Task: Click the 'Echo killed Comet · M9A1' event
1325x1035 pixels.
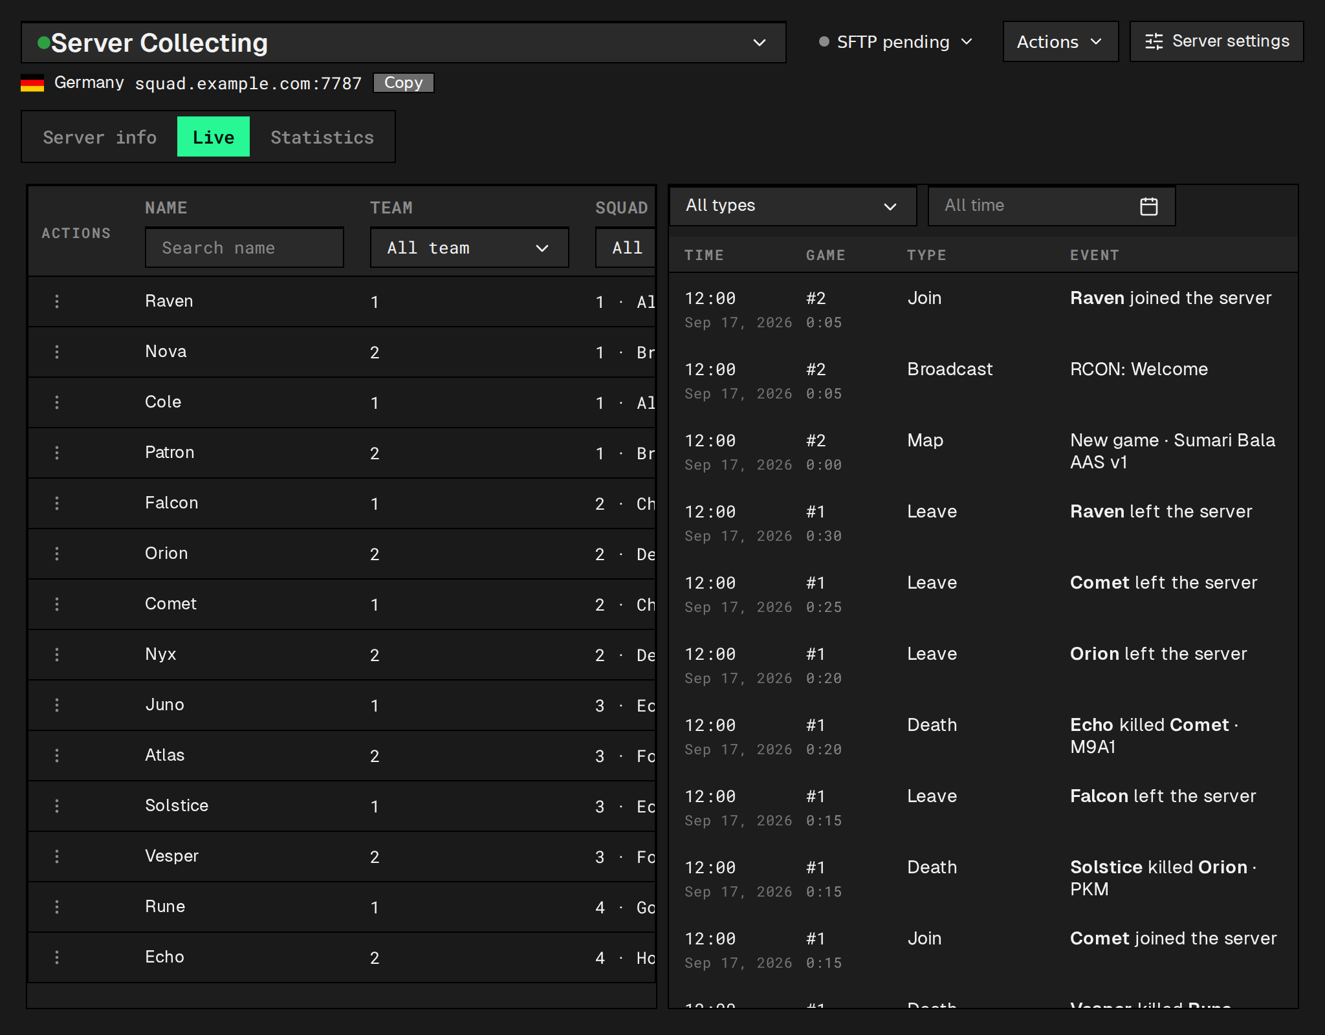Action: click(x=1154, y=736)
